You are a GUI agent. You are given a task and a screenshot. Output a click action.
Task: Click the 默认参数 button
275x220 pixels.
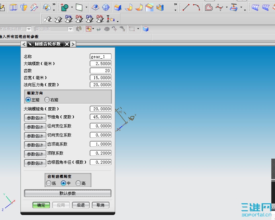coord(68,194)
